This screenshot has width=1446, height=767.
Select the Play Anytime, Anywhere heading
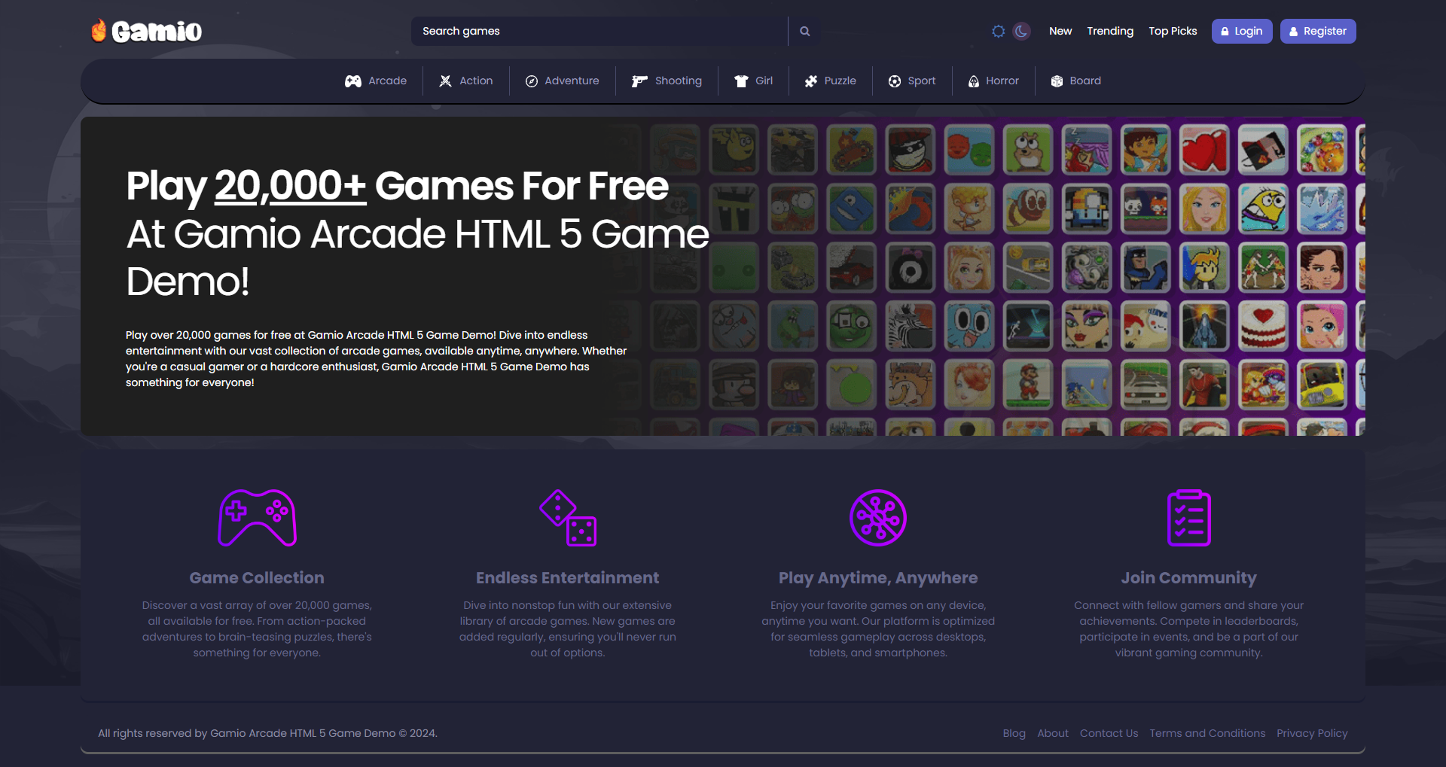click(878, 578)
